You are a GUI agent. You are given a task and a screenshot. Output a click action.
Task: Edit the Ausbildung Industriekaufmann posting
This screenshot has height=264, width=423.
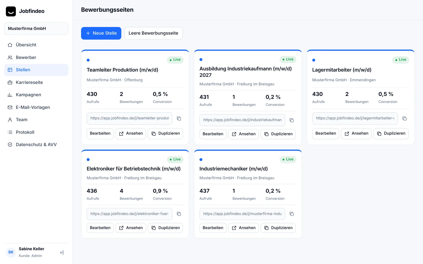coord(213,134)
